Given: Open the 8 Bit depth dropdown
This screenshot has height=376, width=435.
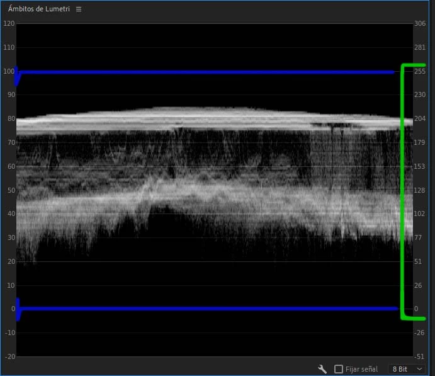Looking at the screenshot, I should (x=407, y=369).
